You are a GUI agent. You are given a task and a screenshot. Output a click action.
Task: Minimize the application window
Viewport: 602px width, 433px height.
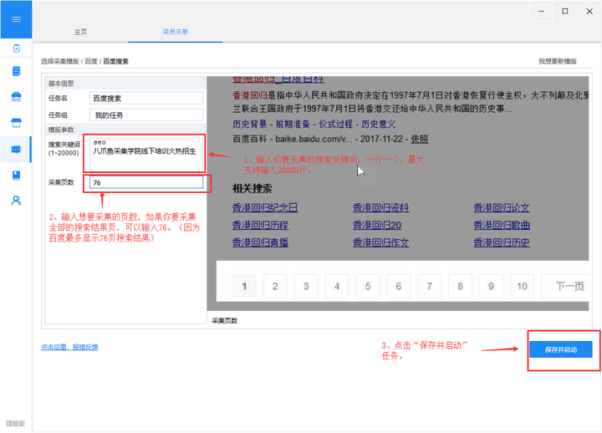(541, 11)
